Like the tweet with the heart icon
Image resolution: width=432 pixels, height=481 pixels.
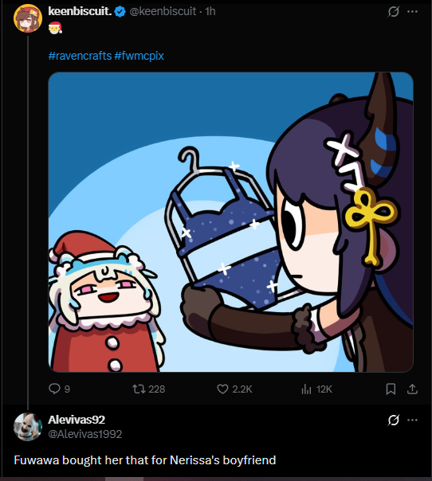[222, 389]
